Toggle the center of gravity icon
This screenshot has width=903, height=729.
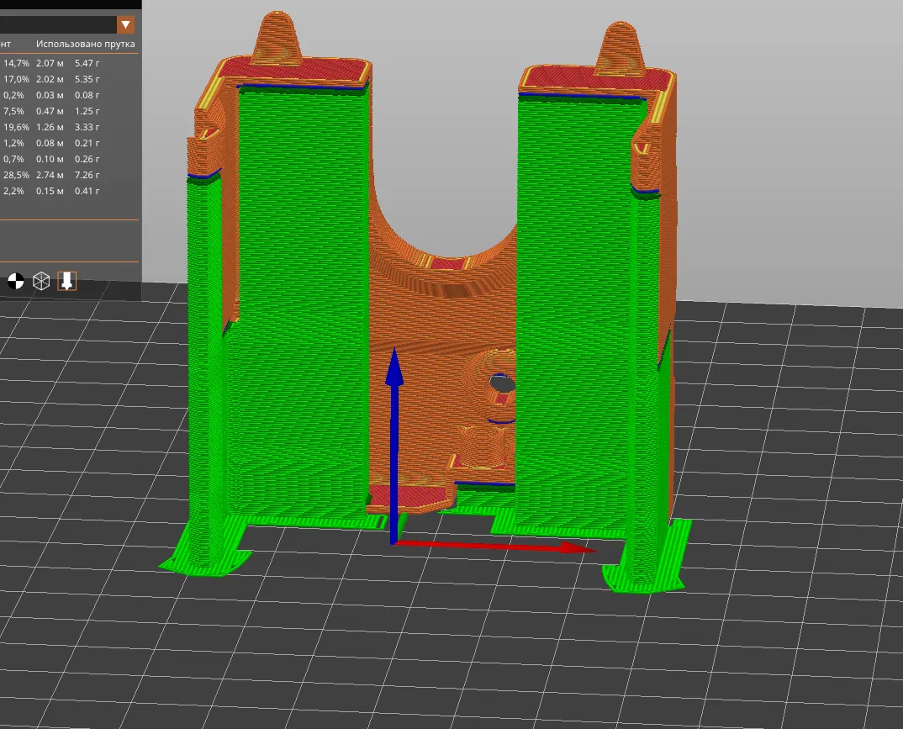16,281
